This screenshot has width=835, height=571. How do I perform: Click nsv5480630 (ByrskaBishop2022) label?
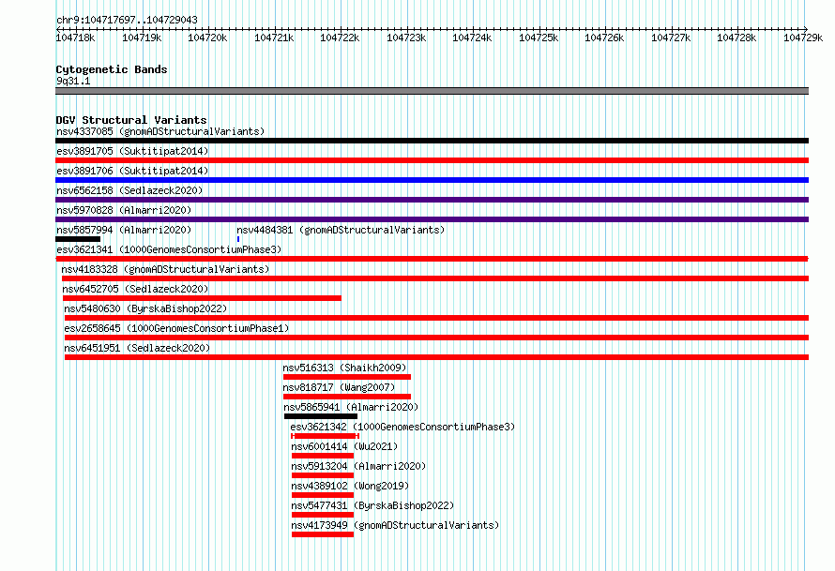pos(145,308)
